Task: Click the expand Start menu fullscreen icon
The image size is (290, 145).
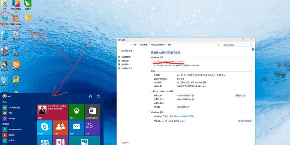Action: click(98, 96)
